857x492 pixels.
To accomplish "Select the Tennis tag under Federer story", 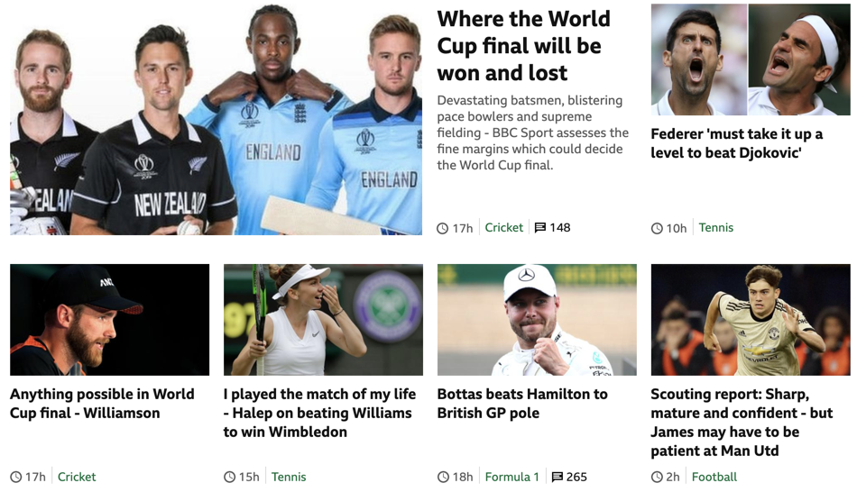I will pyautogui.click(x=716, y=228).
